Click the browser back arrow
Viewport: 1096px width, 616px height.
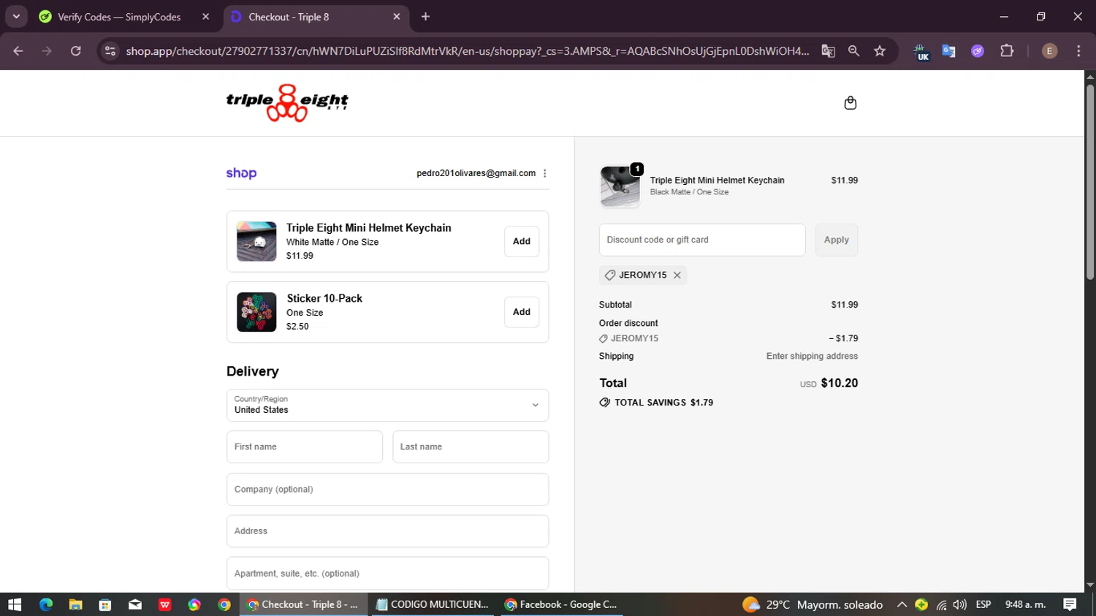click(x=18, y=51)
